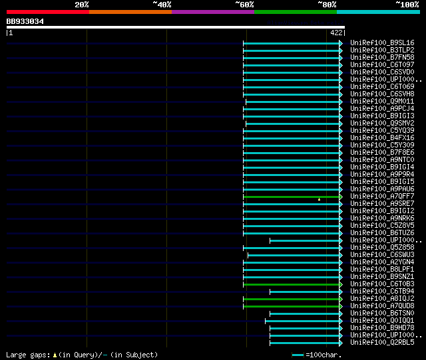This screenshot has height=360, width=426.
Task: Click the cyan alignment bar for B9SL16
Action: (x=292, y=43)
